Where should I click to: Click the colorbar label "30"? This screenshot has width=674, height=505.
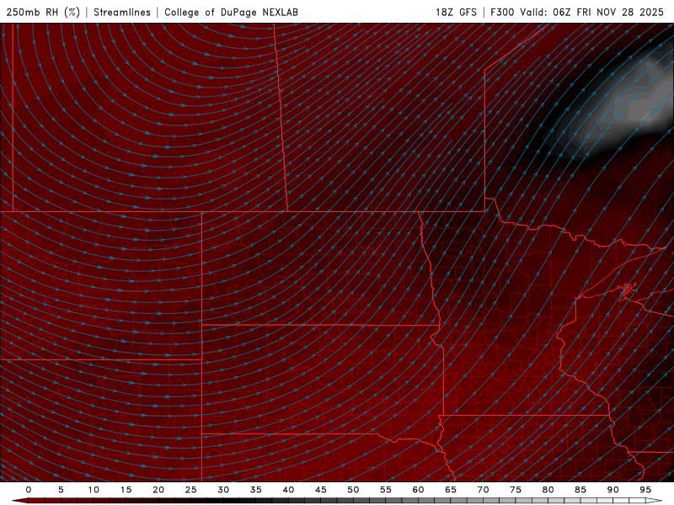click(223, 490)
